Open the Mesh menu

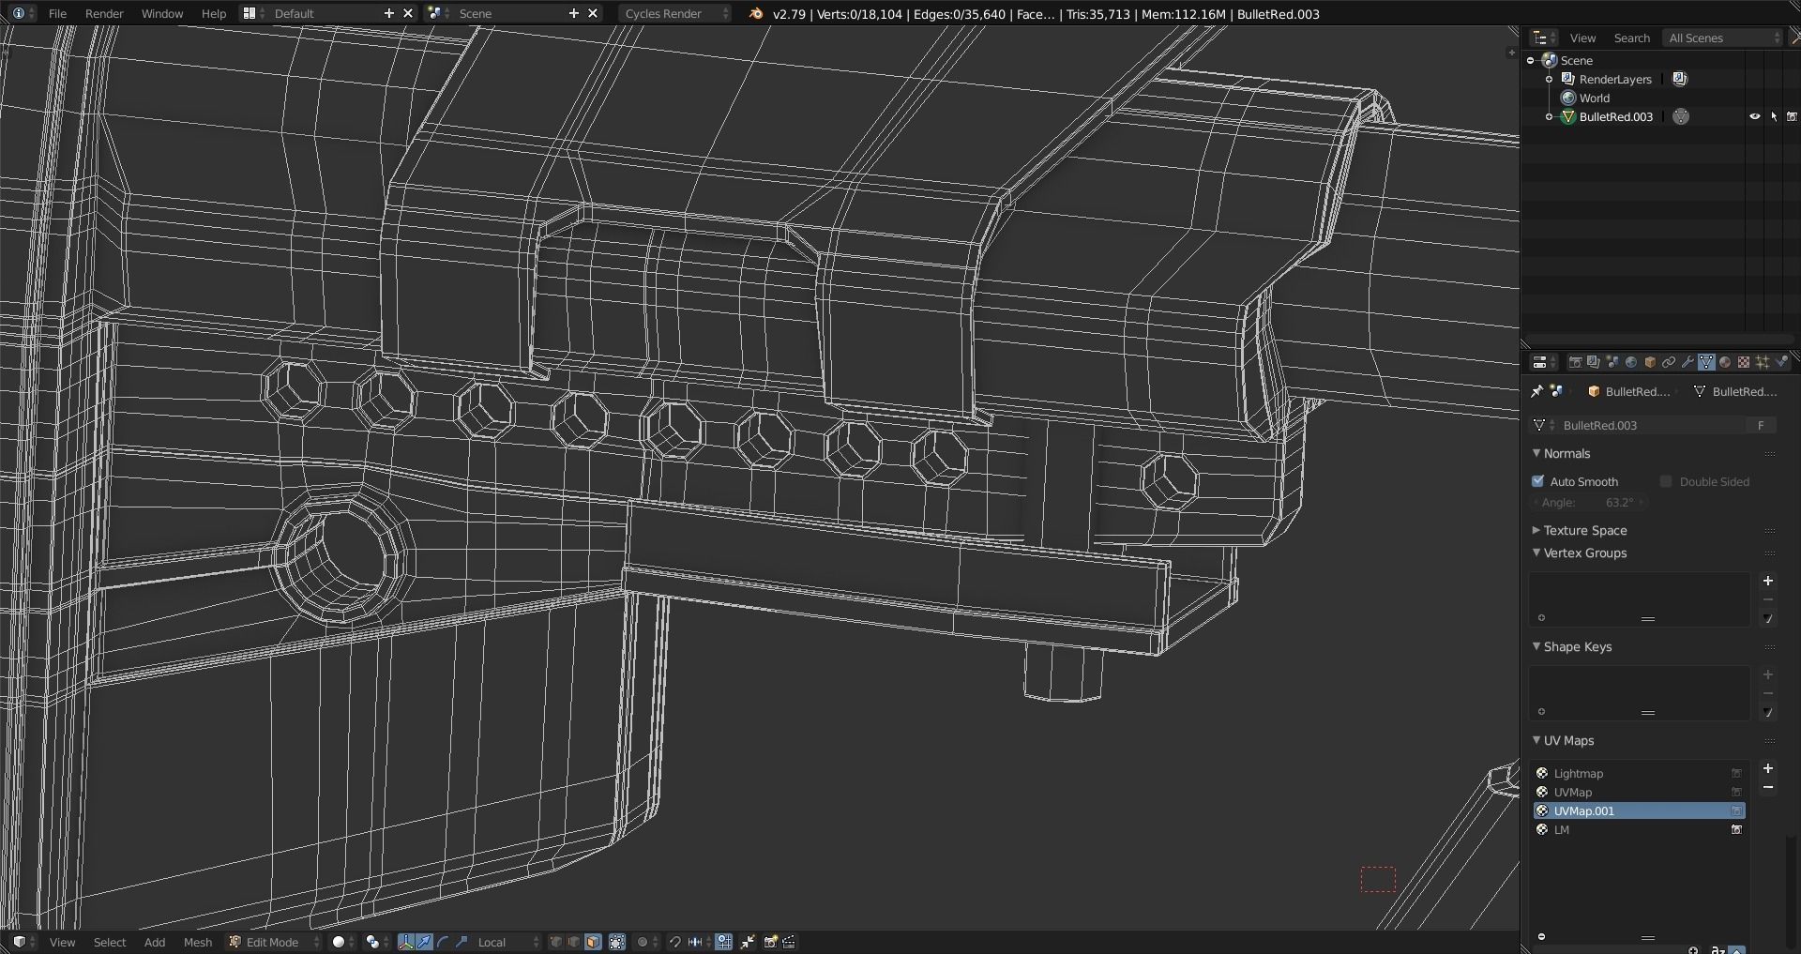pos(198,942)
